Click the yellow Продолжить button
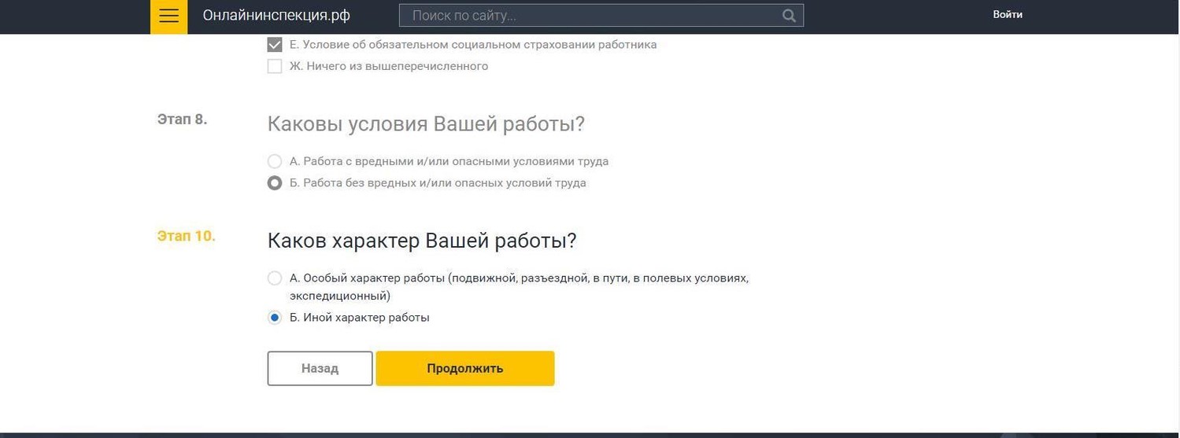Image resolution: width=1180 pixels, height=438 pixels. (465, 368)
